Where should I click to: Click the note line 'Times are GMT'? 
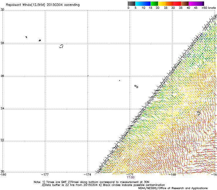tap(56, 182)
